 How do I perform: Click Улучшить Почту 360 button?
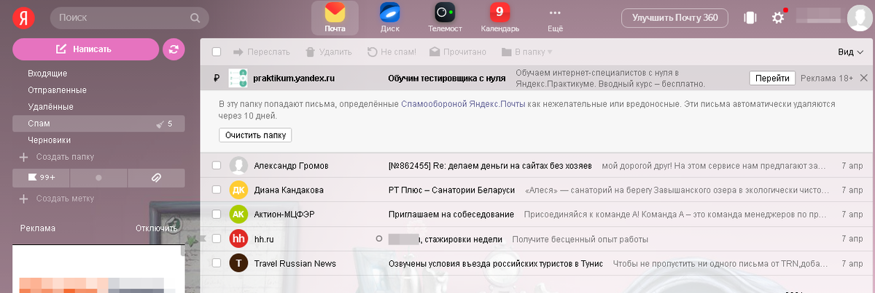[x=674, y=17]
